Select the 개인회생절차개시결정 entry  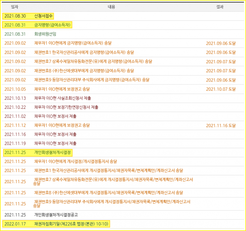coord(52,153)
